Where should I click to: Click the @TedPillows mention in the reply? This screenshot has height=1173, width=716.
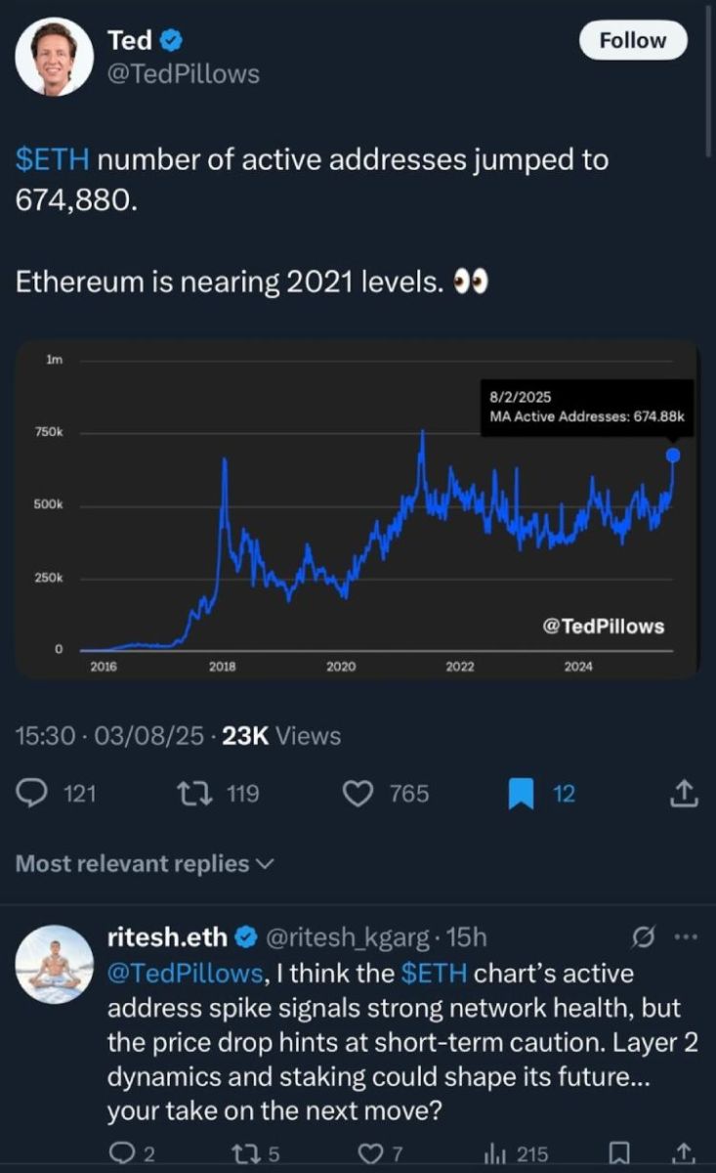pyautogui.click(x=185, y=974)
